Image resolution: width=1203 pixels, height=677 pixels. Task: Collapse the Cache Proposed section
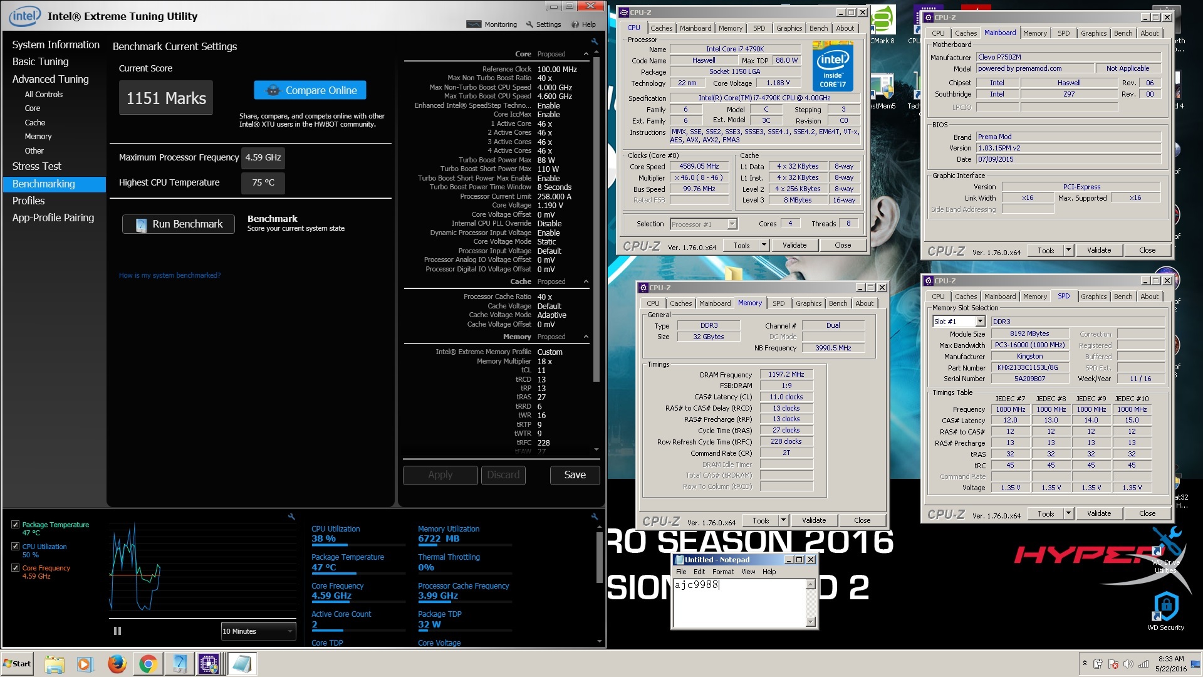pyautogui.click(x=586, y=282)
